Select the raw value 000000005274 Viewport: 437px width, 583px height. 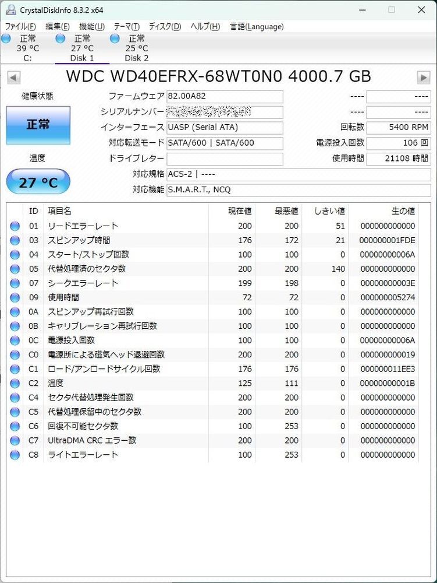tap(388, 298)
